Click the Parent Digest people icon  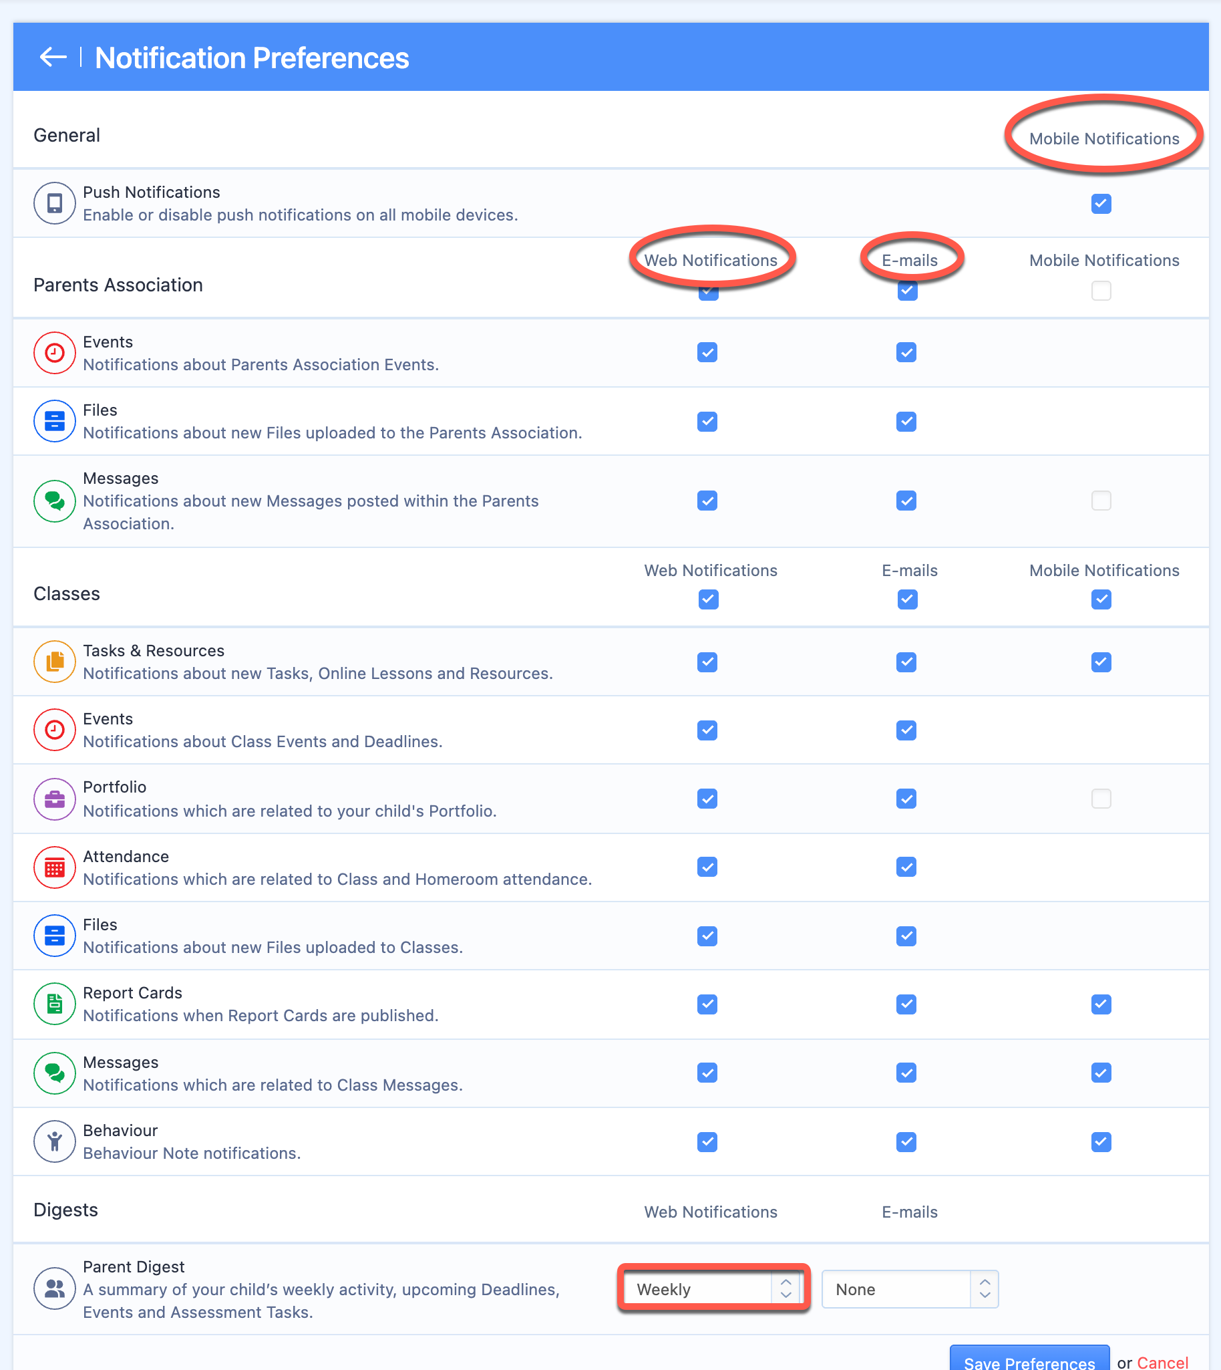pyautogui.click(x=54, y=1288)
